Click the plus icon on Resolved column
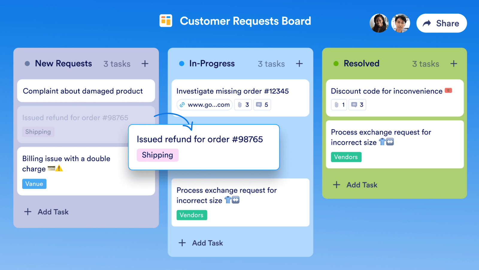Screen dimensions: 479x270 coord(454,63)
